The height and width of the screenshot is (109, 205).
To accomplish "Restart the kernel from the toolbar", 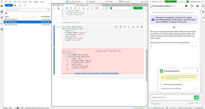I will [88, 8].
